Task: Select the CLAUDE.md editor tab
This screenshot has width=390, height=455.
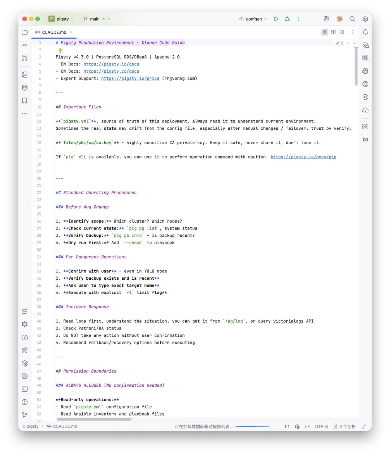Action: click(x=54, y=32)
